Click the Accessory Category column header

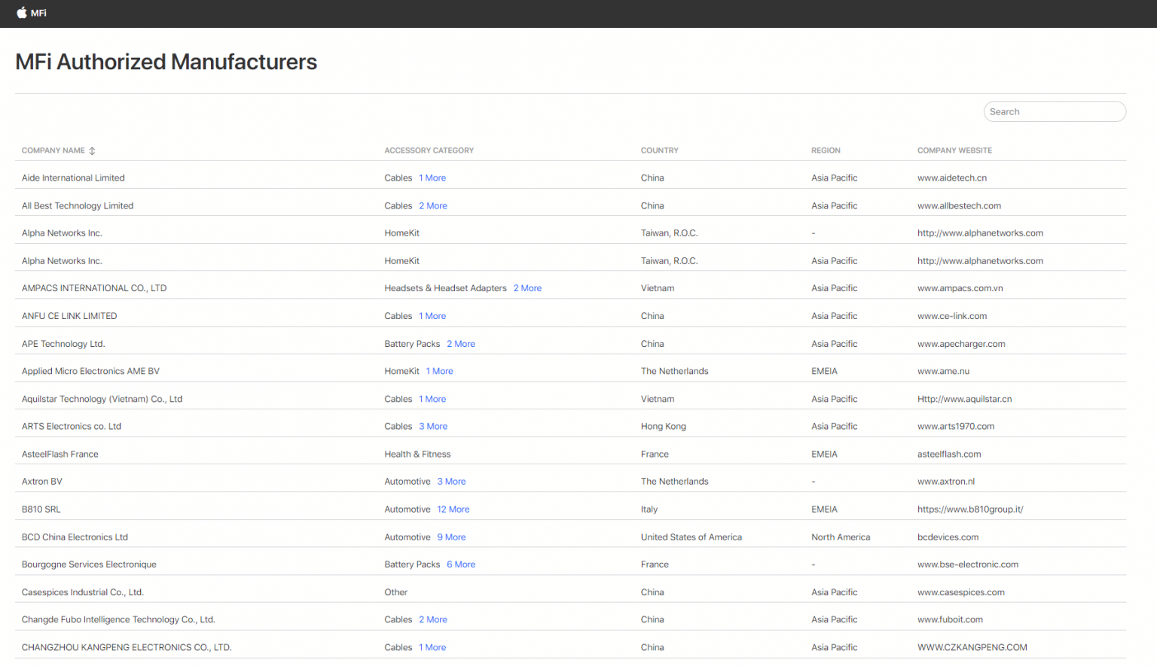(x=429, y=151)
